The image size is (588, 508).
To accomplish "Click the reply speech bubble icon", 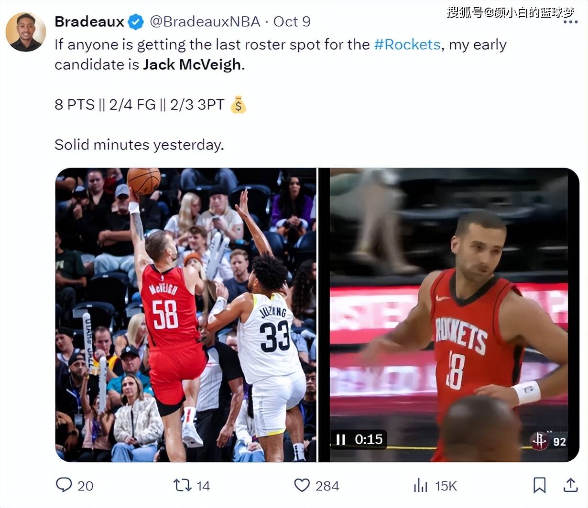I will [x=64, y=485].
